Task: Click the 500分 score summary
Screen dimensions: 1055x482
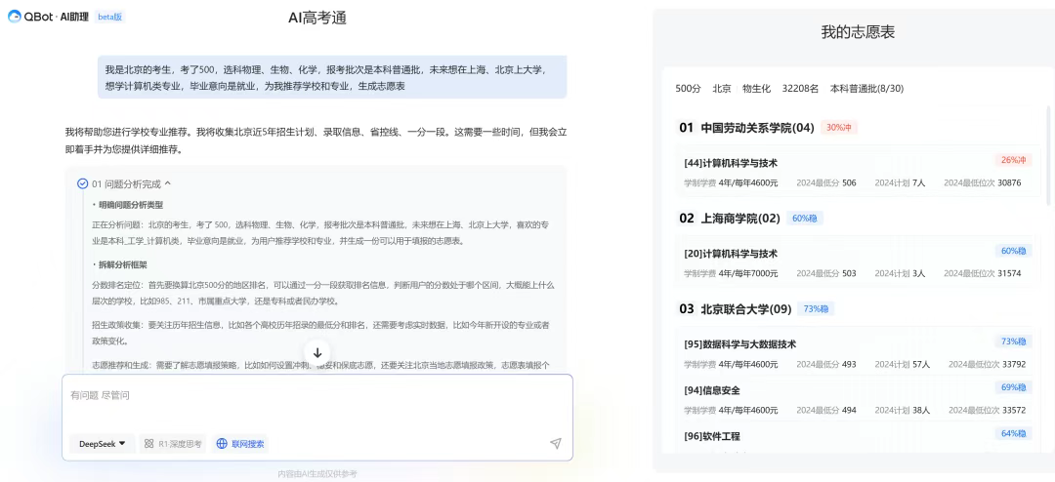Action: (689, 88)
